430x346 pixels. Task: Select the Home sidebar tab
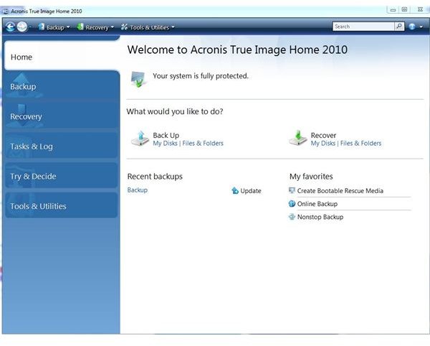[x=62, y=56]
